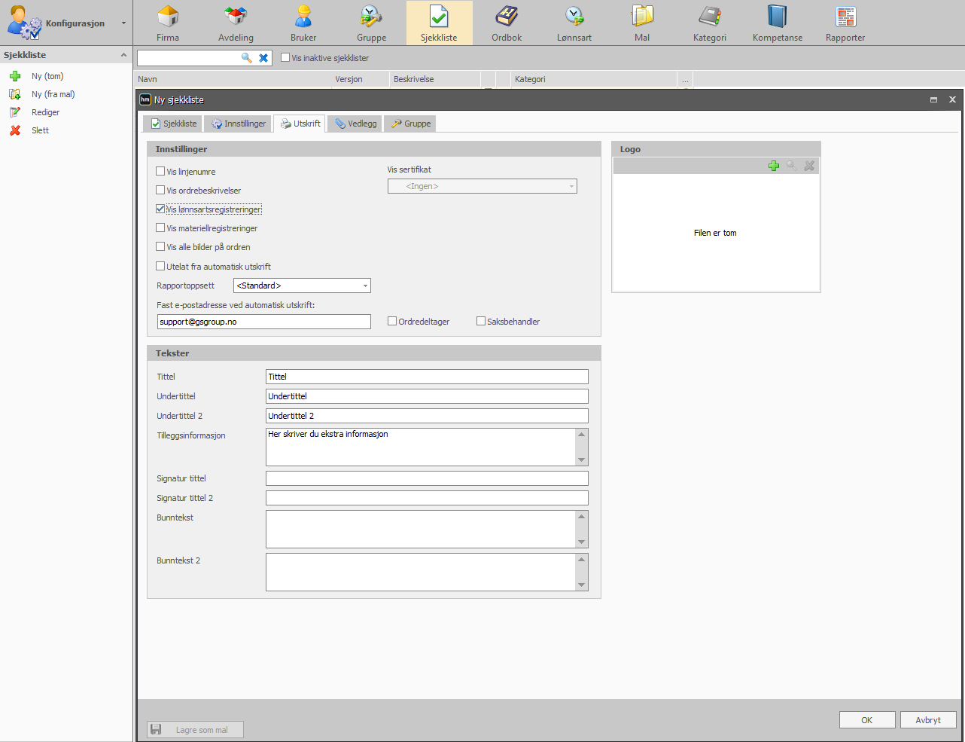Click the Avbryt button

point(928,720)
